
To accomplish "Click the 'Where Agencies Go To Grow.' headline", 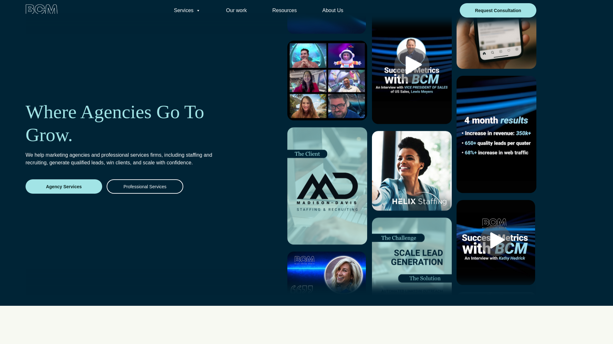I will 115,123.
